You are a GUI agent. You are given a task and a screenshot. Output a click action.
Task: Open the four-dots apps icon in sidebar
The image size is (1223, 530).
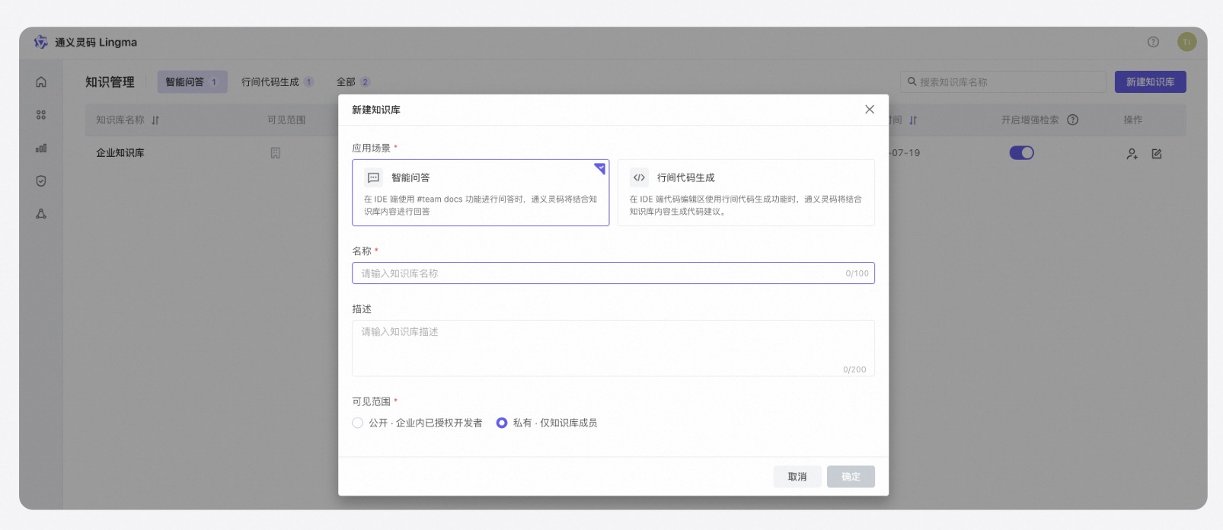(41, 115)
